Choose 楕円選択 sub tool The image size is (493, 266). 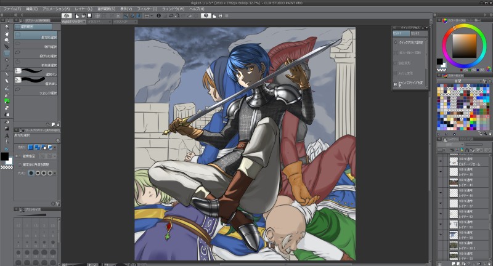[36, 44]
